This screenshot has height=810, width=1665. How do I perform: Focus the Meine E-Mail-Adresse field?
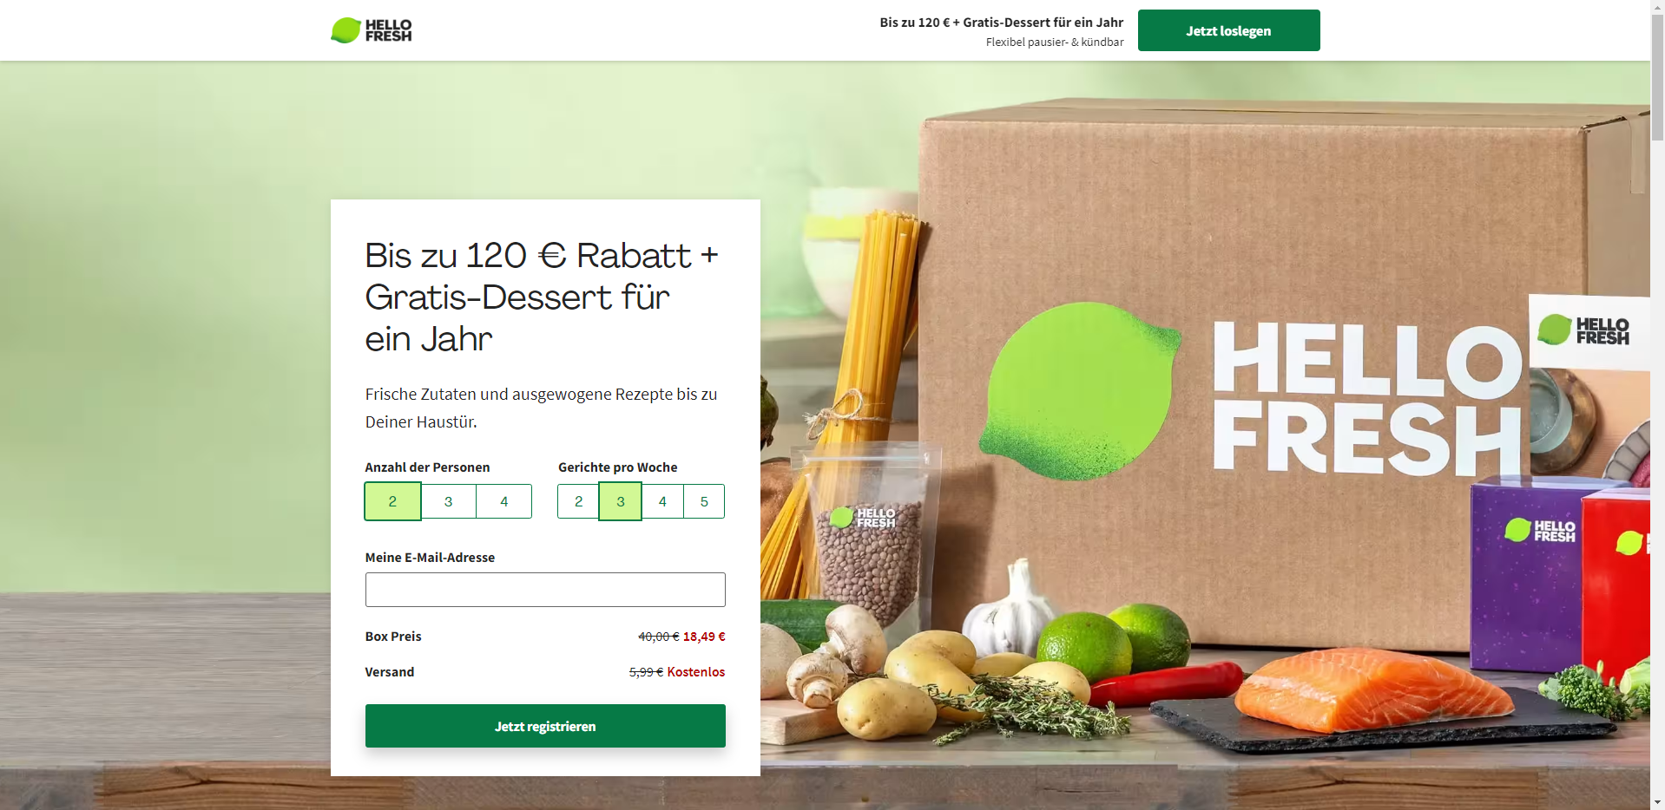tap(545, 590)
